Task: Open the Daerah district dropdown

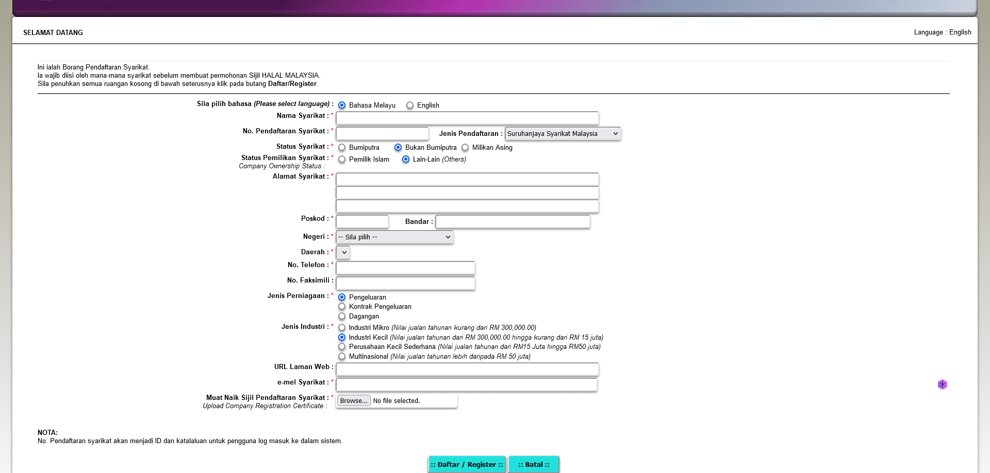Action: (343, 253)
